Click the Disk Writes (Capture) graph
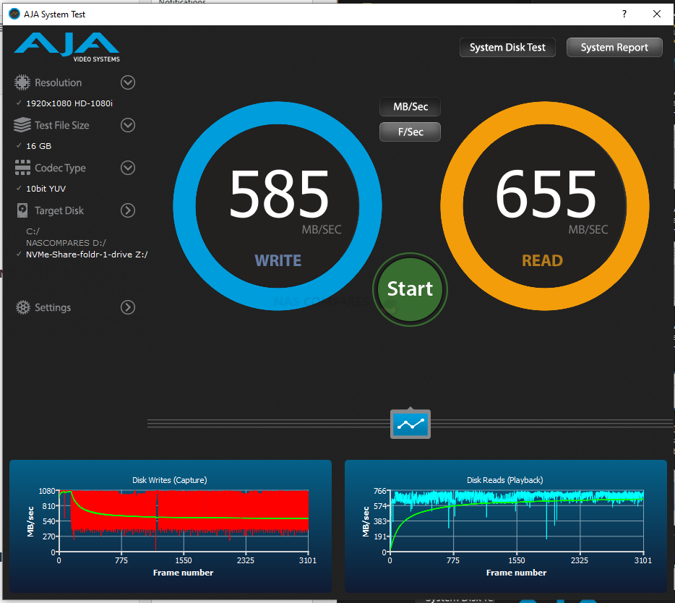 click(x=171, y=526)
